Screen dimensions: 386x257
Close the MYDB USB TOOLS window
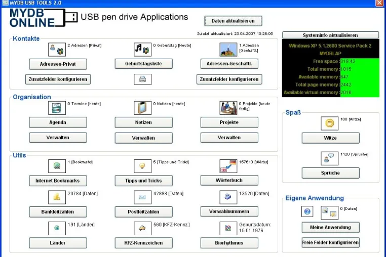point(379,3)
